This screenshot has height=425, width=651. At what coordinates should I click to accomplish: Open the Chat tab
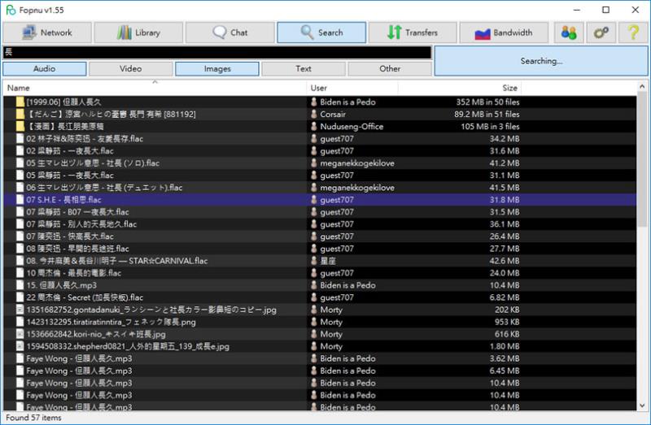pyautogui.click(x=230, y=33)
